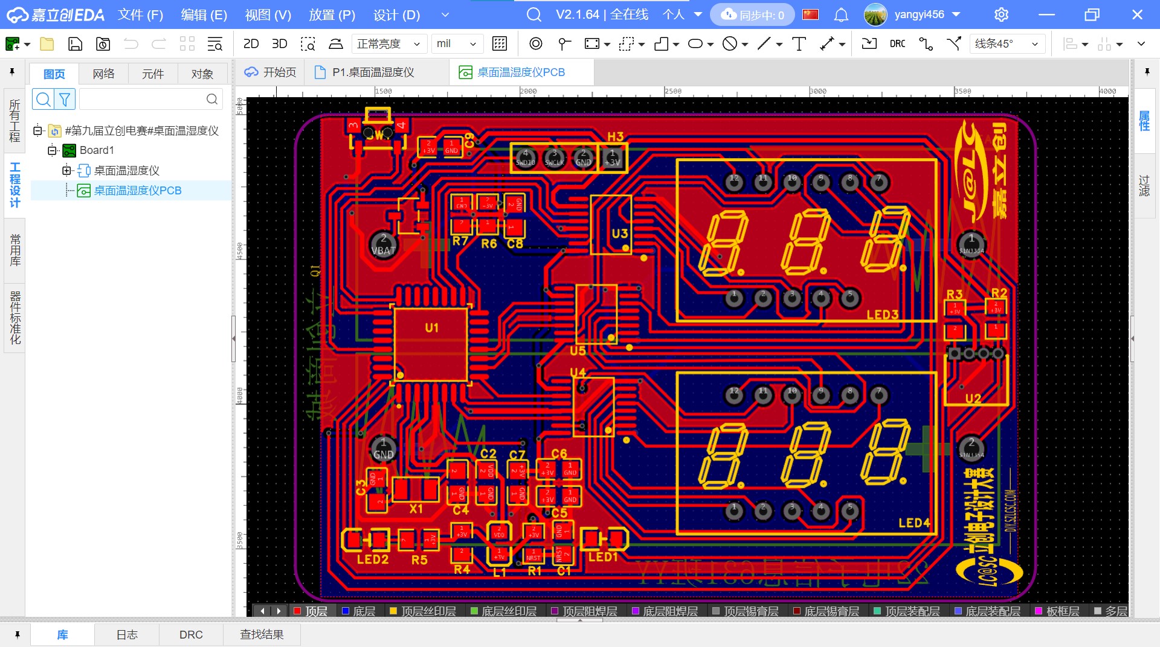Select the copper area rectangle tool
Image resolution: width=1160 pixels, height=647 pixels.
click(592, 43)
